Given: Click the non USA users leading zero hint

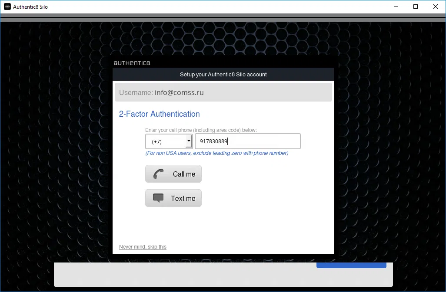Looking at the screenshot, I should [217, 153].
